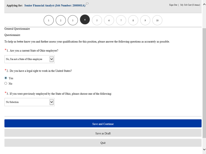Go to step 3 circle
The height and width of the screenshot is (154, 206).
pyautogui.click(x=73, y=20)
